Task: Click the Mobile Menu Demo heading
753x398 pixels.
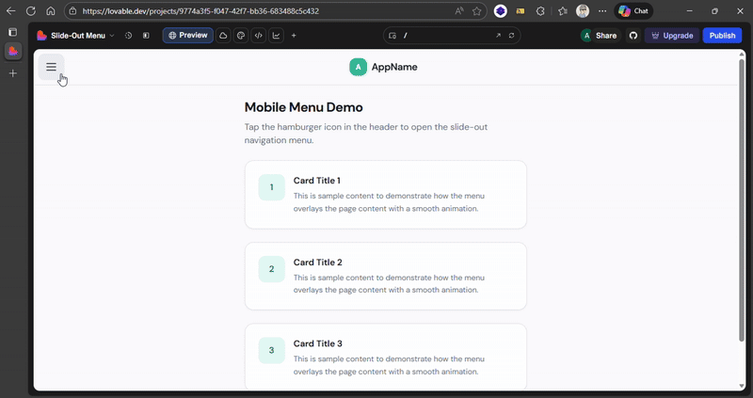Action: [303, 107]
